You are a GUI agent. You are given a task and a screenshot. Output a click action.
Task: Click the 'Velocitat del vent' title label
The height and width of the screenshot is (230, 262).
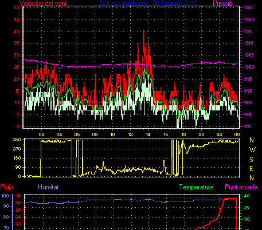tap(43, 3)
